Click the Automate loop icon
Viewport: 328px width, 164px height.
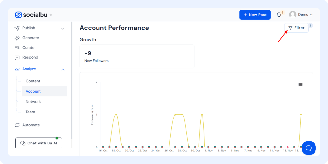(x=17, y=125)
